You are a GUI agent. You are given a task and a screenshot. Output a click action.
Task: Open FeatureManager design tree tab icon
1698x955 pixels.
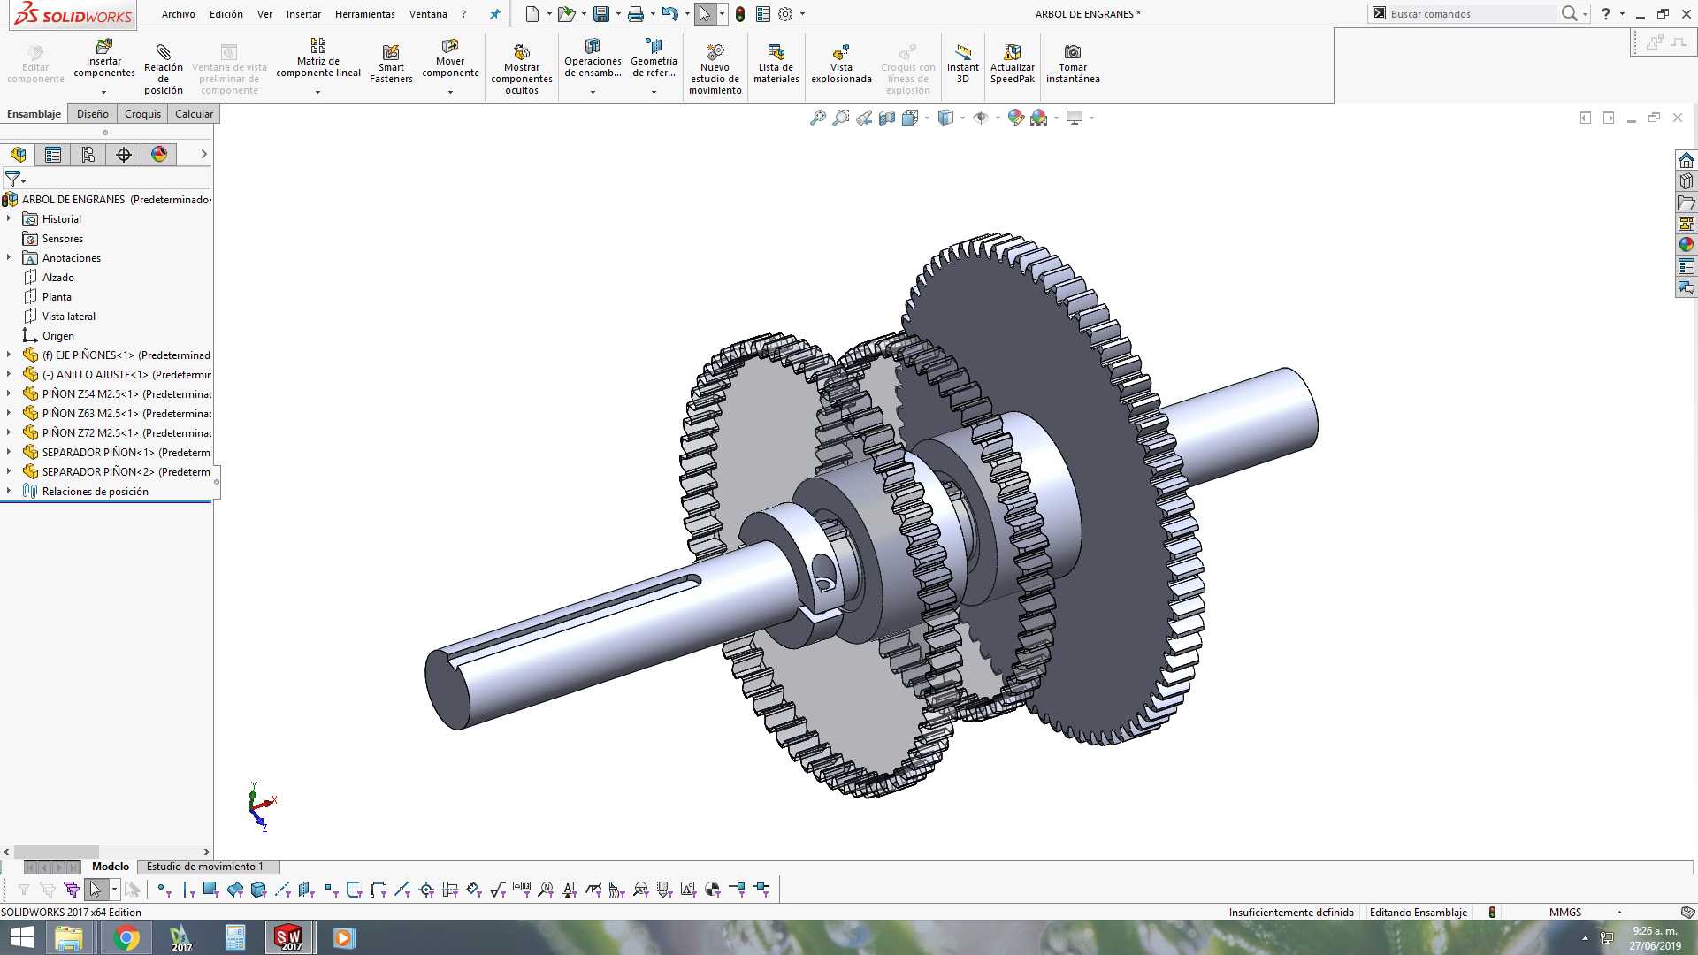click(x=18, y=155)
